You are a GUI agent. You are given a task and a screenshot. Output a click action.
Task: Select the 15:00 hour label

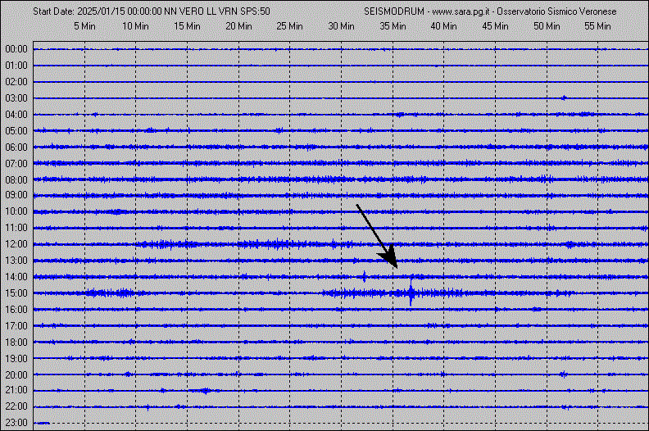click(x=16, y=293)
